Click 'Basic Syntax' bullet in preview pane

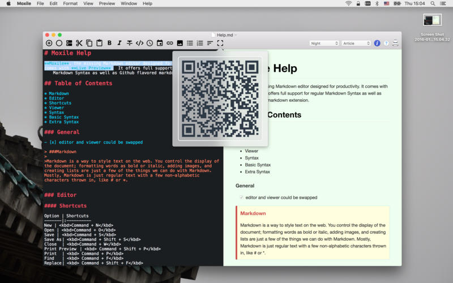258,165
